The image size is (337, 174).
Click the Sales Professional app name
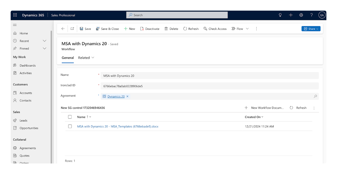coord(63,15)
